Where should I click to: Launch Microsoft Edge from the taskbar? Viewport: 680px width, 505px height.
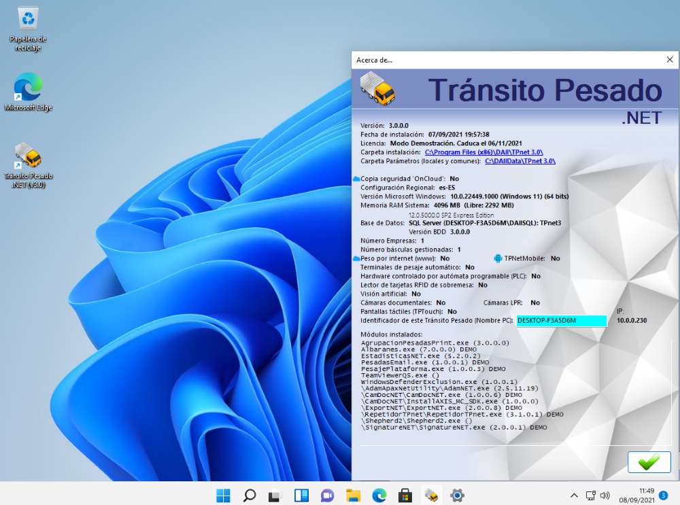(379, 495)
